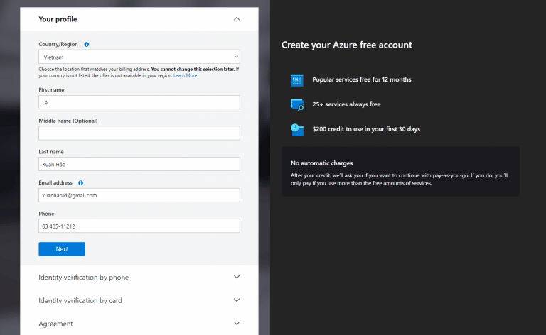Click the 25+ services always free icon
Image resolution: width=546 pixels, height=335 pixels.
coord(297,104)
